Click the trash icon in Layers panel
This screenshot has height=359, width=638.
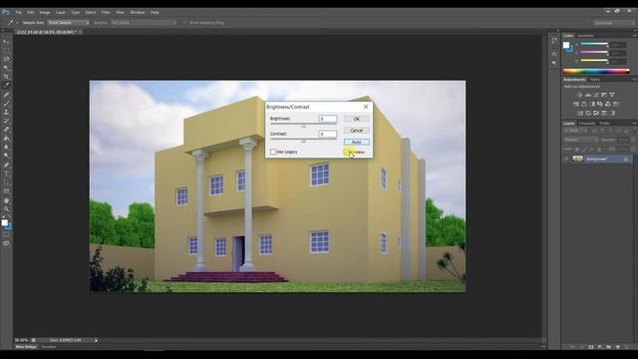coord(627,347)
